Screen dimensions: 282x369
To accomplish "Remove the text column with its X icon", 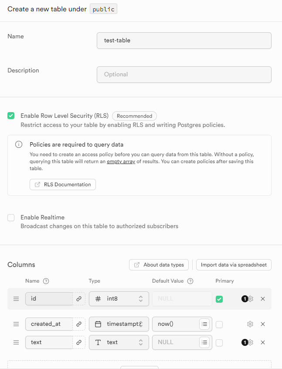I will coord(263,342).
